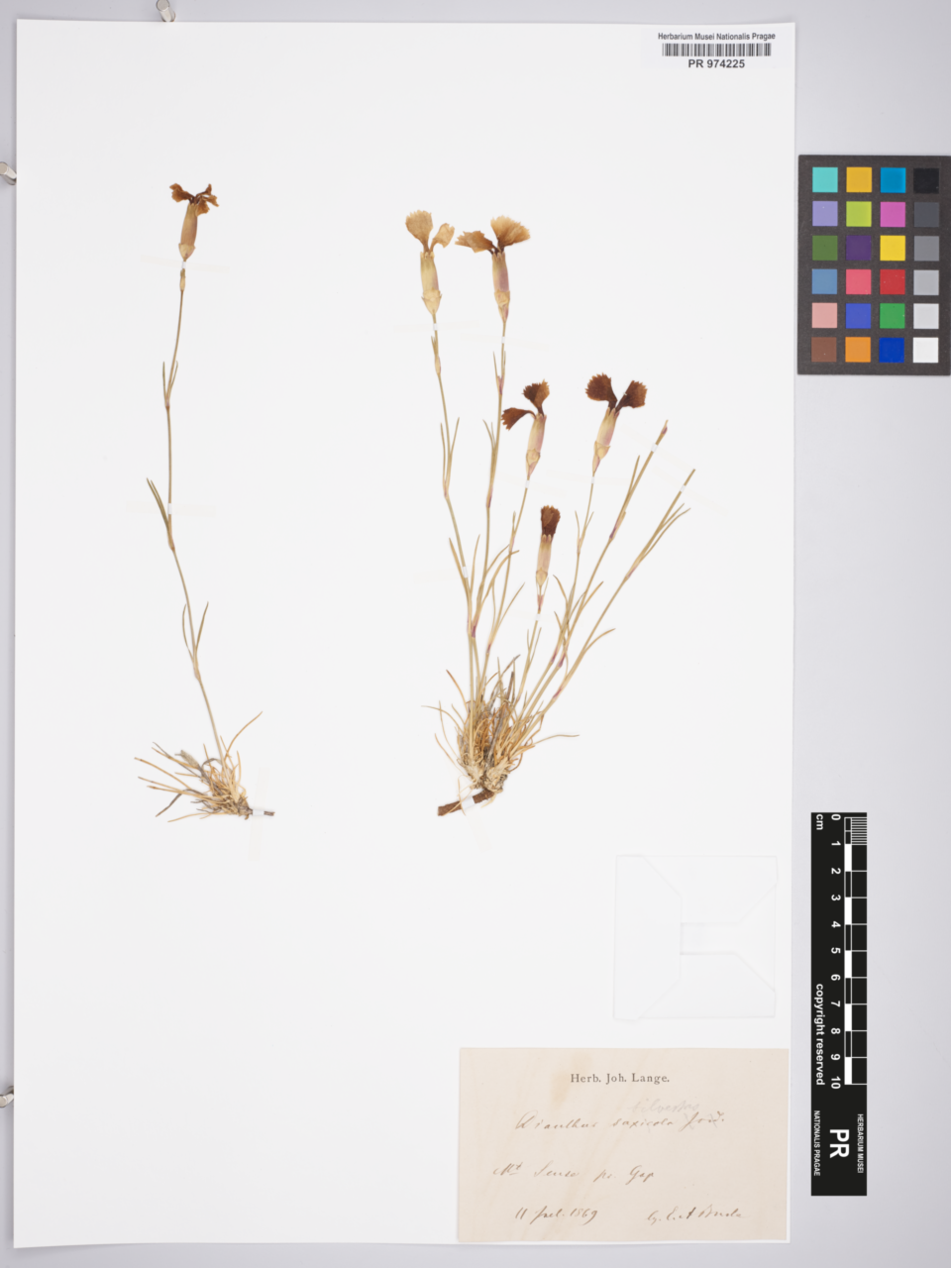Click the flower atop the left specimen

[192, 198]
